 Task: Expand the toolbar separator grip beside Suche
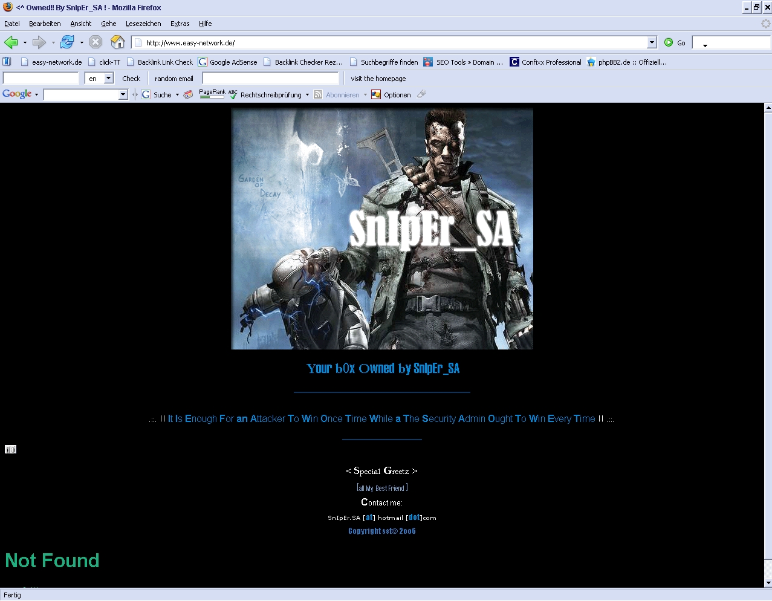coord(135,94)
